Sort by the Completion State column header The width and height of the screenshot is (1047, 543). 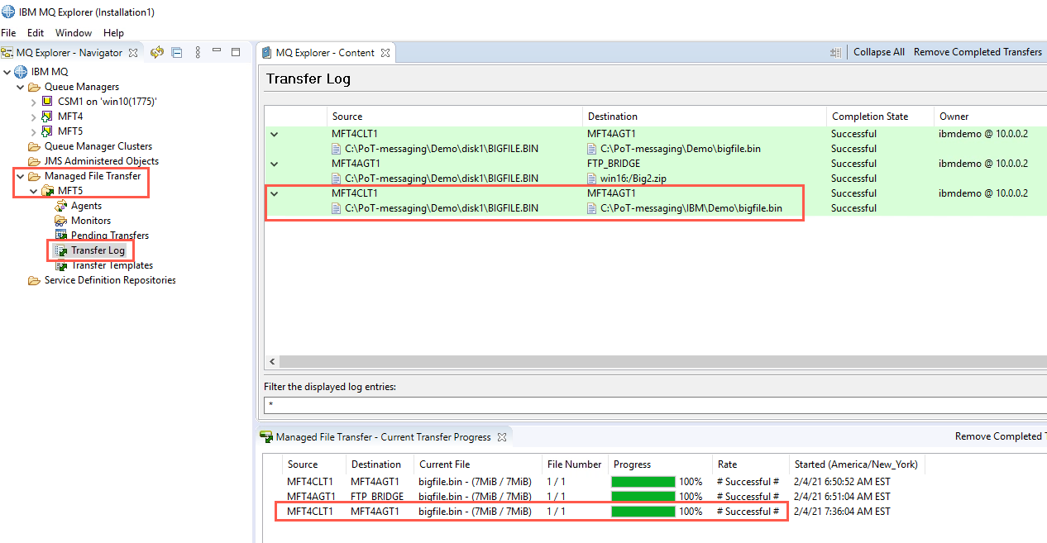coord(880,117)
